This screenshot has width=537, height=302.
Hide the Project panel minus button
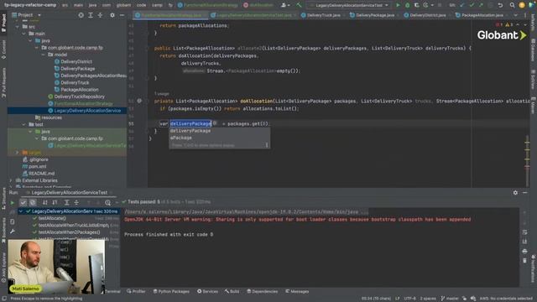point(122,15)
